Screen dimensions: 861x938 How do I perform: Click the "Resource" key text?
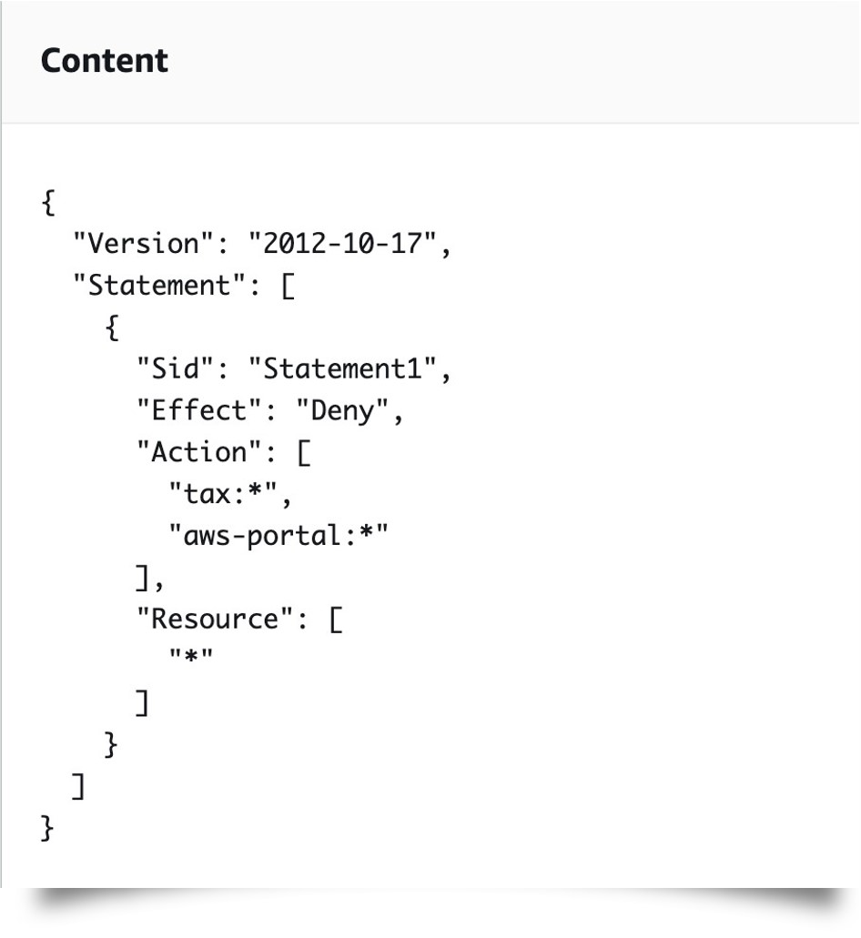(x=216, y=619)
